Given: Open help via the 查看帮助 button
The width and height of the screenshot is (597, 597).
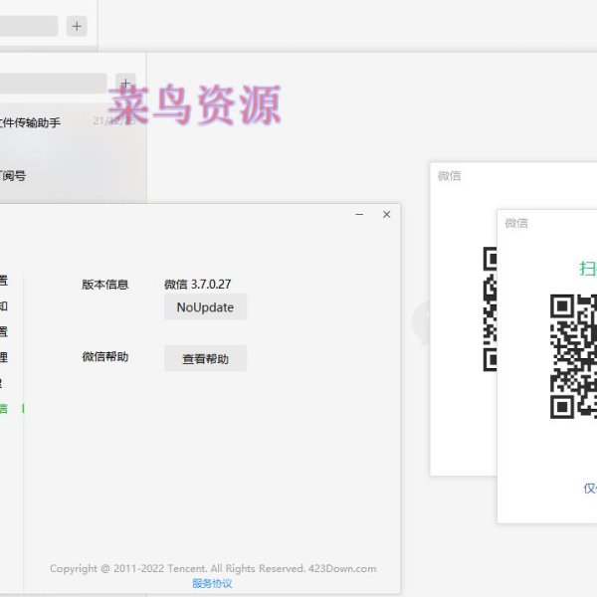Looking at the screenshot, I should click(x=205, y=359).
